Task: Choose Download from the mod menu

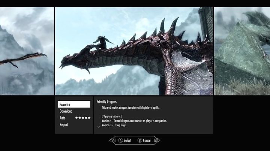Action: pos(66,111)
